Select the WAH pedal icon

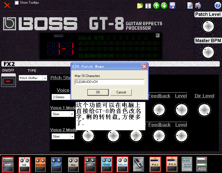[x=139, y=164]
